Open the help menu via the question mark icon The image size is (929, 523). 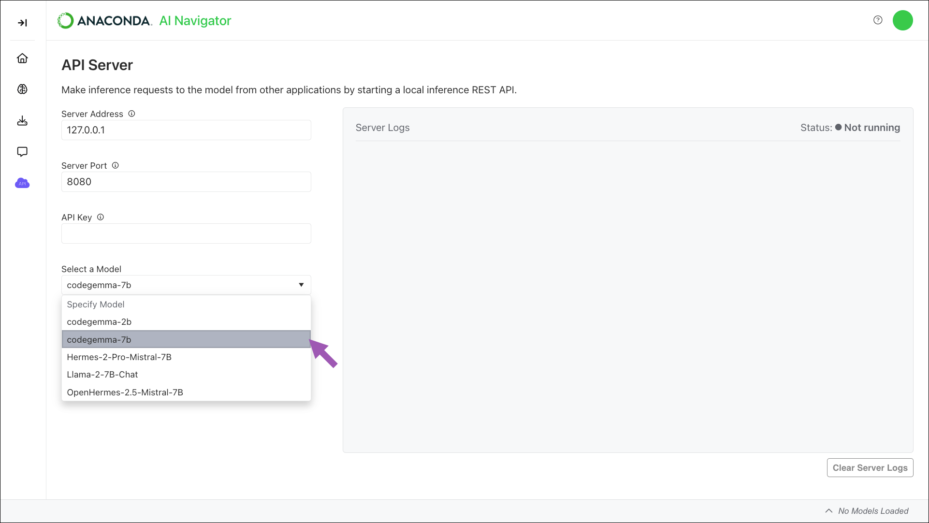point(878,20)
